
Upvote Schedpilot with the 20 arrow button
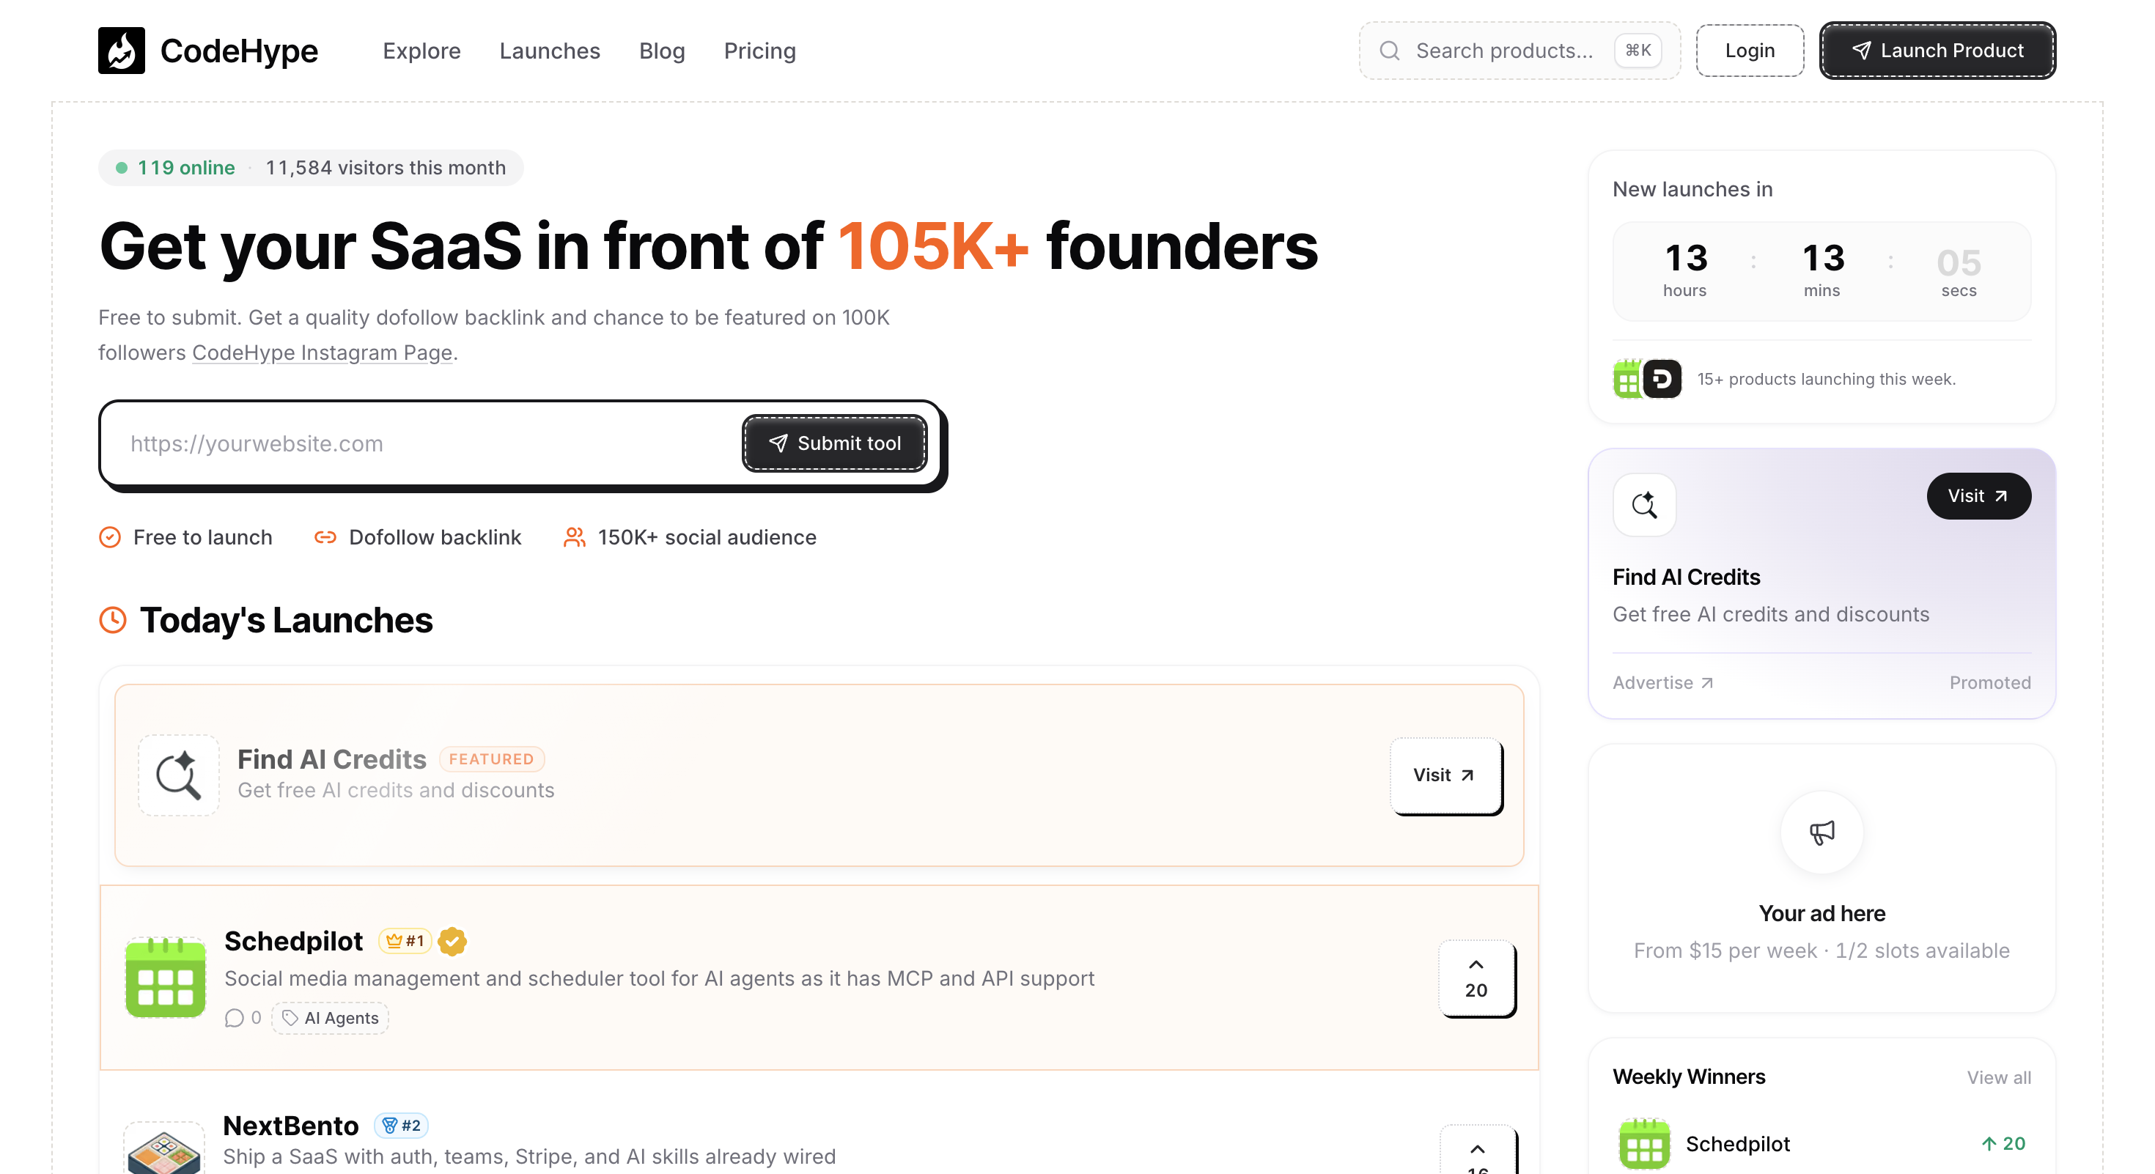point(1476,978)
